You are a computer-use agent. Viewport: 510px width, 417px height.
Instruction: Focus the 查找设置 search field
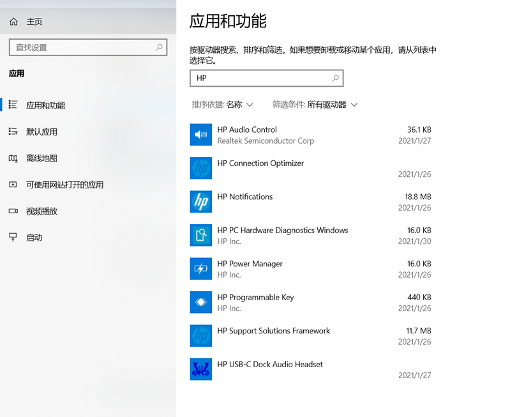pos(88,47)
